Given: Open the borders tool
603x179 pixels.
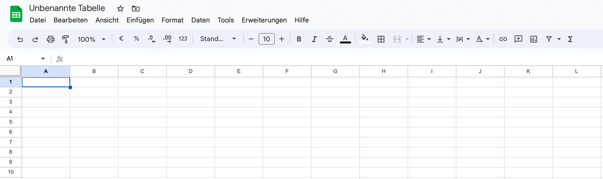Looking at the screenshot, I should pyautogui.click(x=381, y=39).
